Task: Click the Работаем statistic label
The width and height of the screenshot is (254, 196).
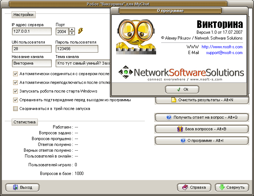Action: pos(63,127)
